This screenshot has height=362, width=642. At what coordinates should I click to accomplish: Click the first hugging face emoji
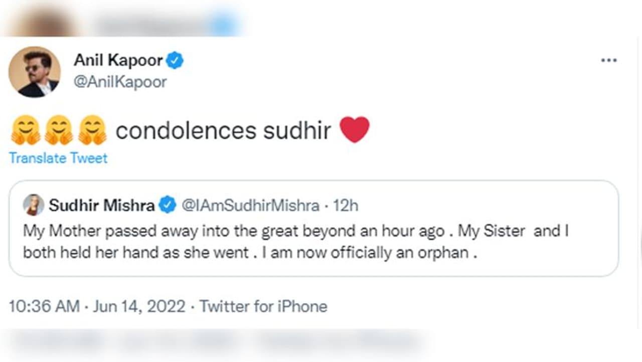pyautogui.click(x=25, y=130)
